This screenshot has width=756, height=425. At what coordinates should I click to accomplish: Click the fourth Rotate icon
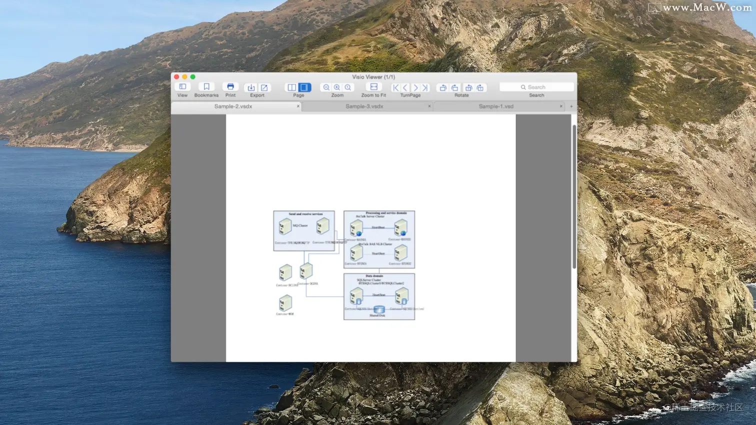pyautogui.click(x=480, y=87)
